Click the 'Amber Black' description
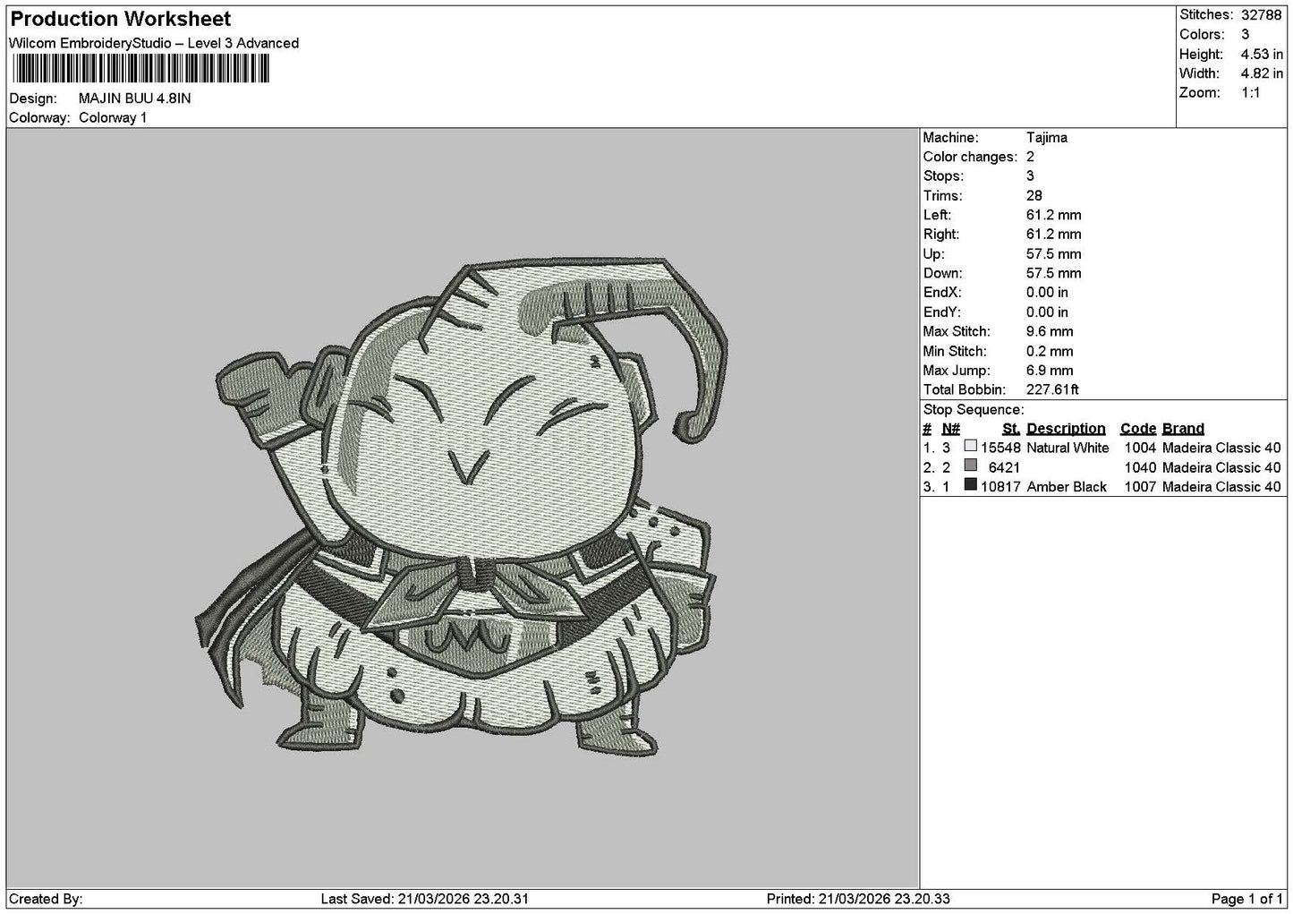Screen dimensions: 1293x914 click(x=1067, y=487)
